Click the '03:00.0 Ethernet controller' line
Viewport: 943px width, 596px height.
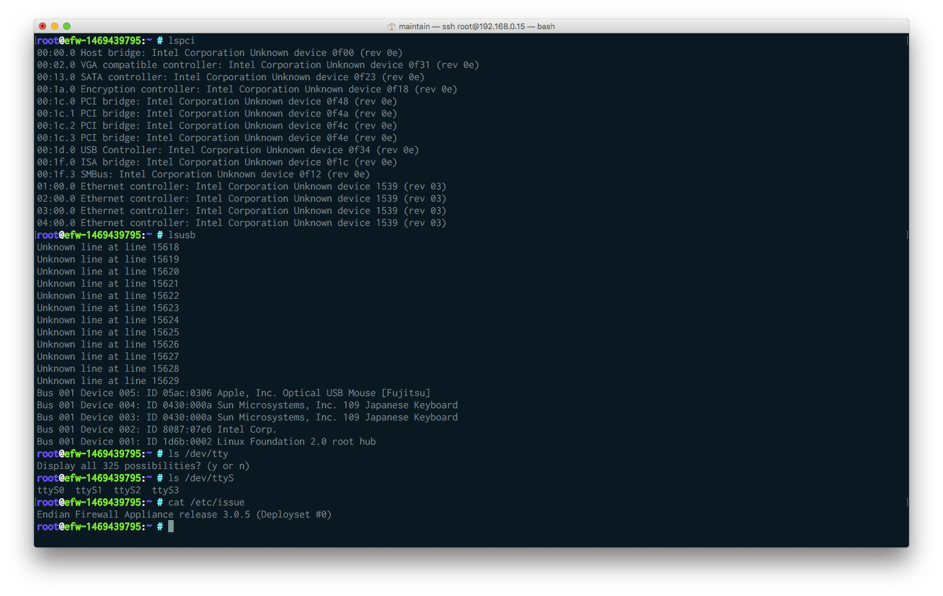242,211
